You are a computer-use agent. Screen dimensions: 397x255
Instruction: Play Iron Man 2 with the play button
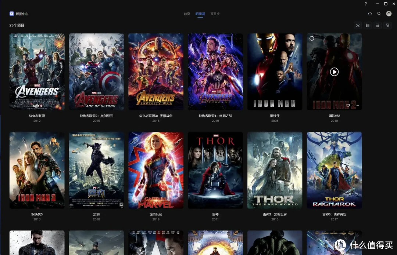click(334, 72)
